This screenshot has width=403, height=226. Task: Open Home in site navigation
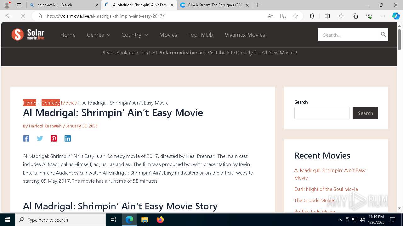(68, 35)
